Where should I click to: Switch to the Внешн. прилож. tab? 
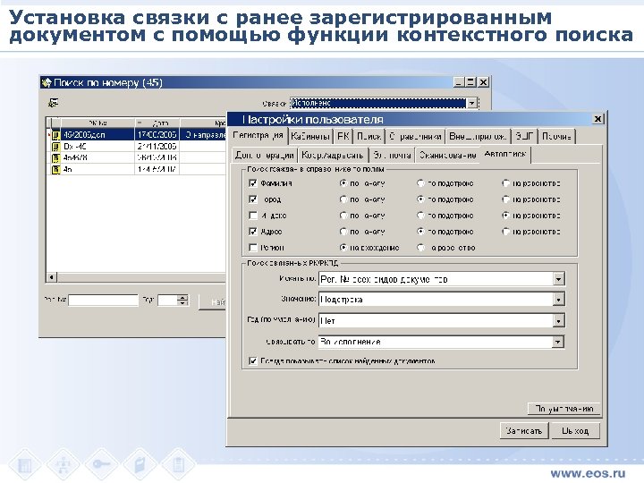(x=478, y=136)
